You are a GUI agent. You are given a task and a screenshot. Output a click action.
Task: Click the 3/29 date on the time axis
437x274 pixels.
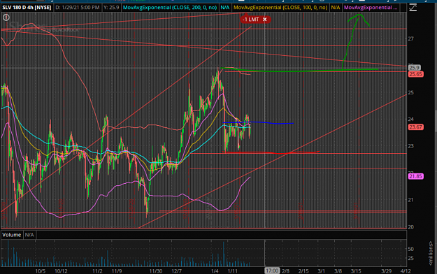[x=386, y=271]
